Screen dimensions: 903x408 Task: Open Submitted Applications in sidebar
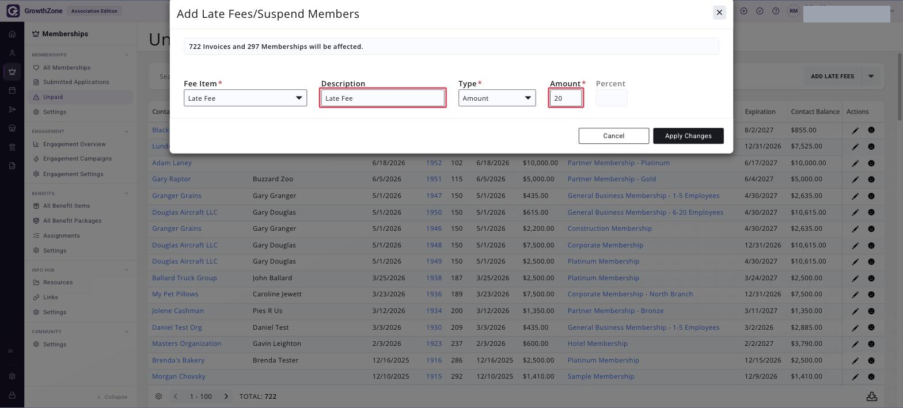pos(75,82)
